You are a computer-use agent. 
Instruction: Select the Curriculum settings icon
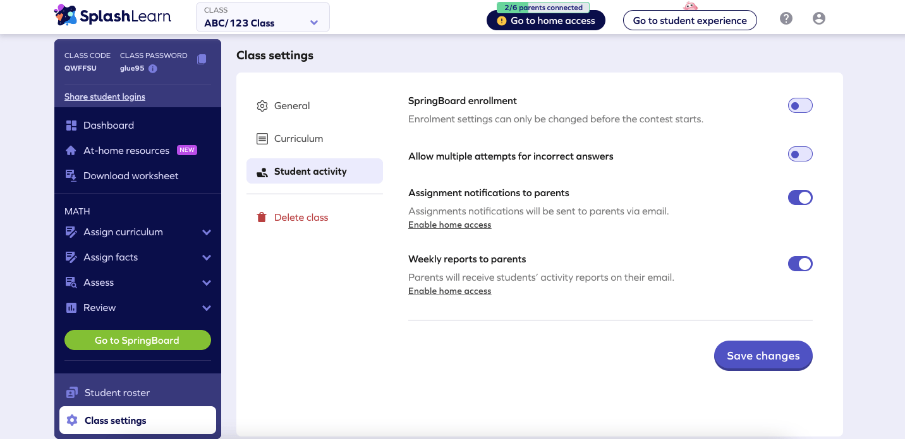pos(262,139)
